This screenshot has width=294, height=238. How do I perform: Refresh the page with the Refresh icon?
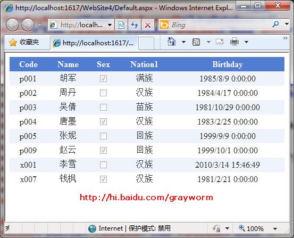tap(135, 25)
